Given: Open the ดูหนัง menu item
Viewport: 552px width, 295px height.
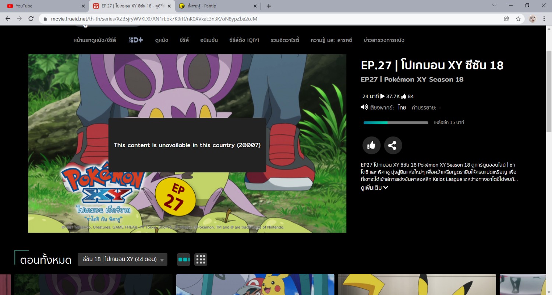Looking at the screenshot, I should 162,40.
